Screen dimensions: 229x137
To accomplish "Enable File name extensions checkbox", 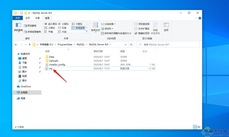I will [142, 29].
